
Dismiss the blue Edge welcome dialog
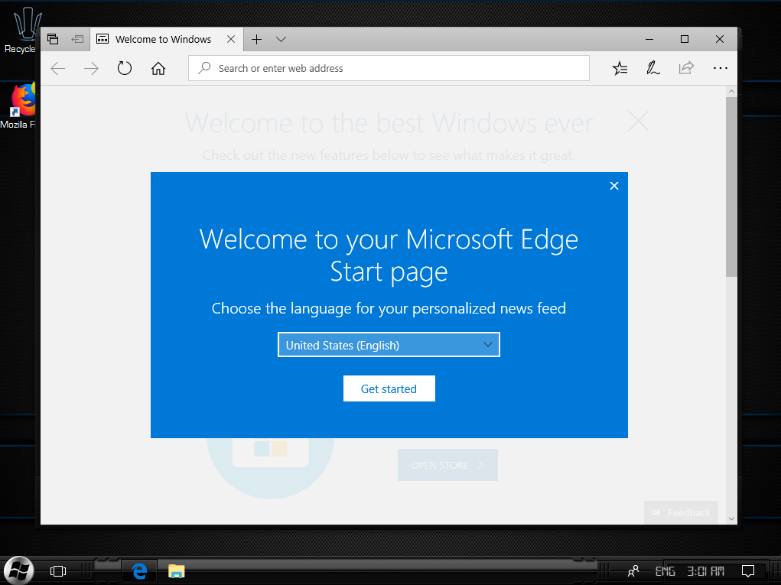[614, 186]
